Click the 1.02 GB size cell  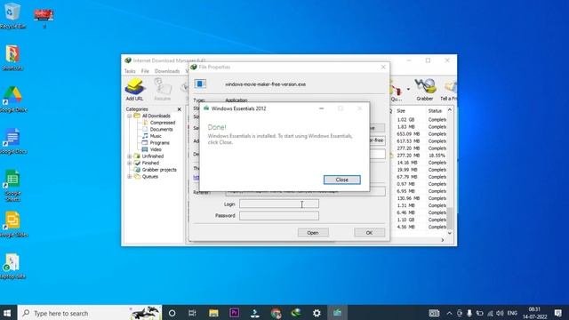[405, 120]
